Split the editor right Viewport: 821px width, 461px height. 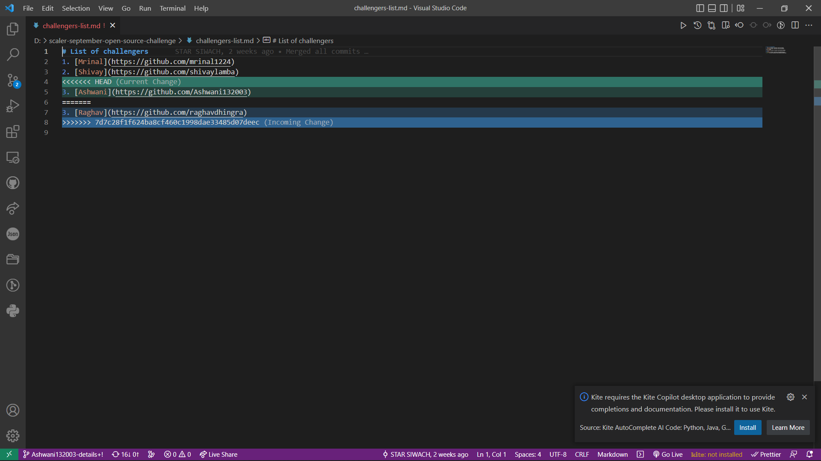(x=795, y=25)
